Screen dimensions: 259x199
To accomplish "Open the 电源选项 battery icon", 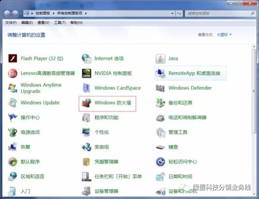I will (13, 132).
